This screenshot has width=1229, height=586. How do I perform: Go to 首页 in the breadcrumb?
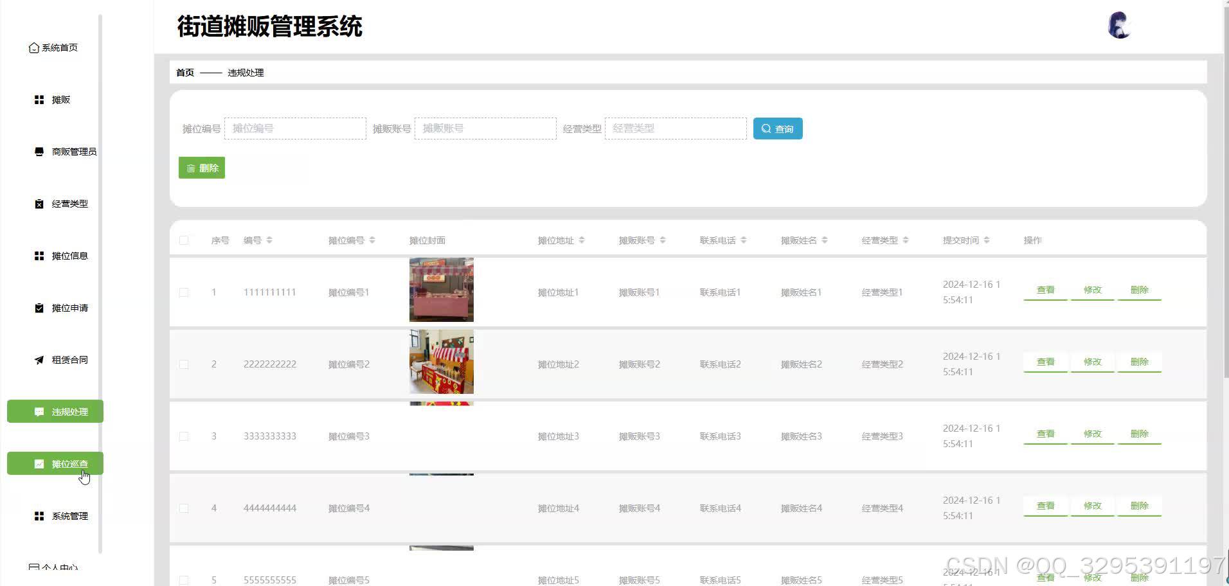(x=184, y=72)
